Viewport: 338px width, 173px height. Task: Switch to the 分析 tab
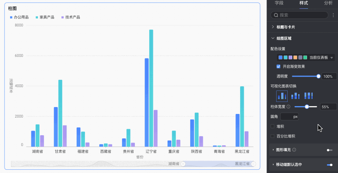click(328, 3)
